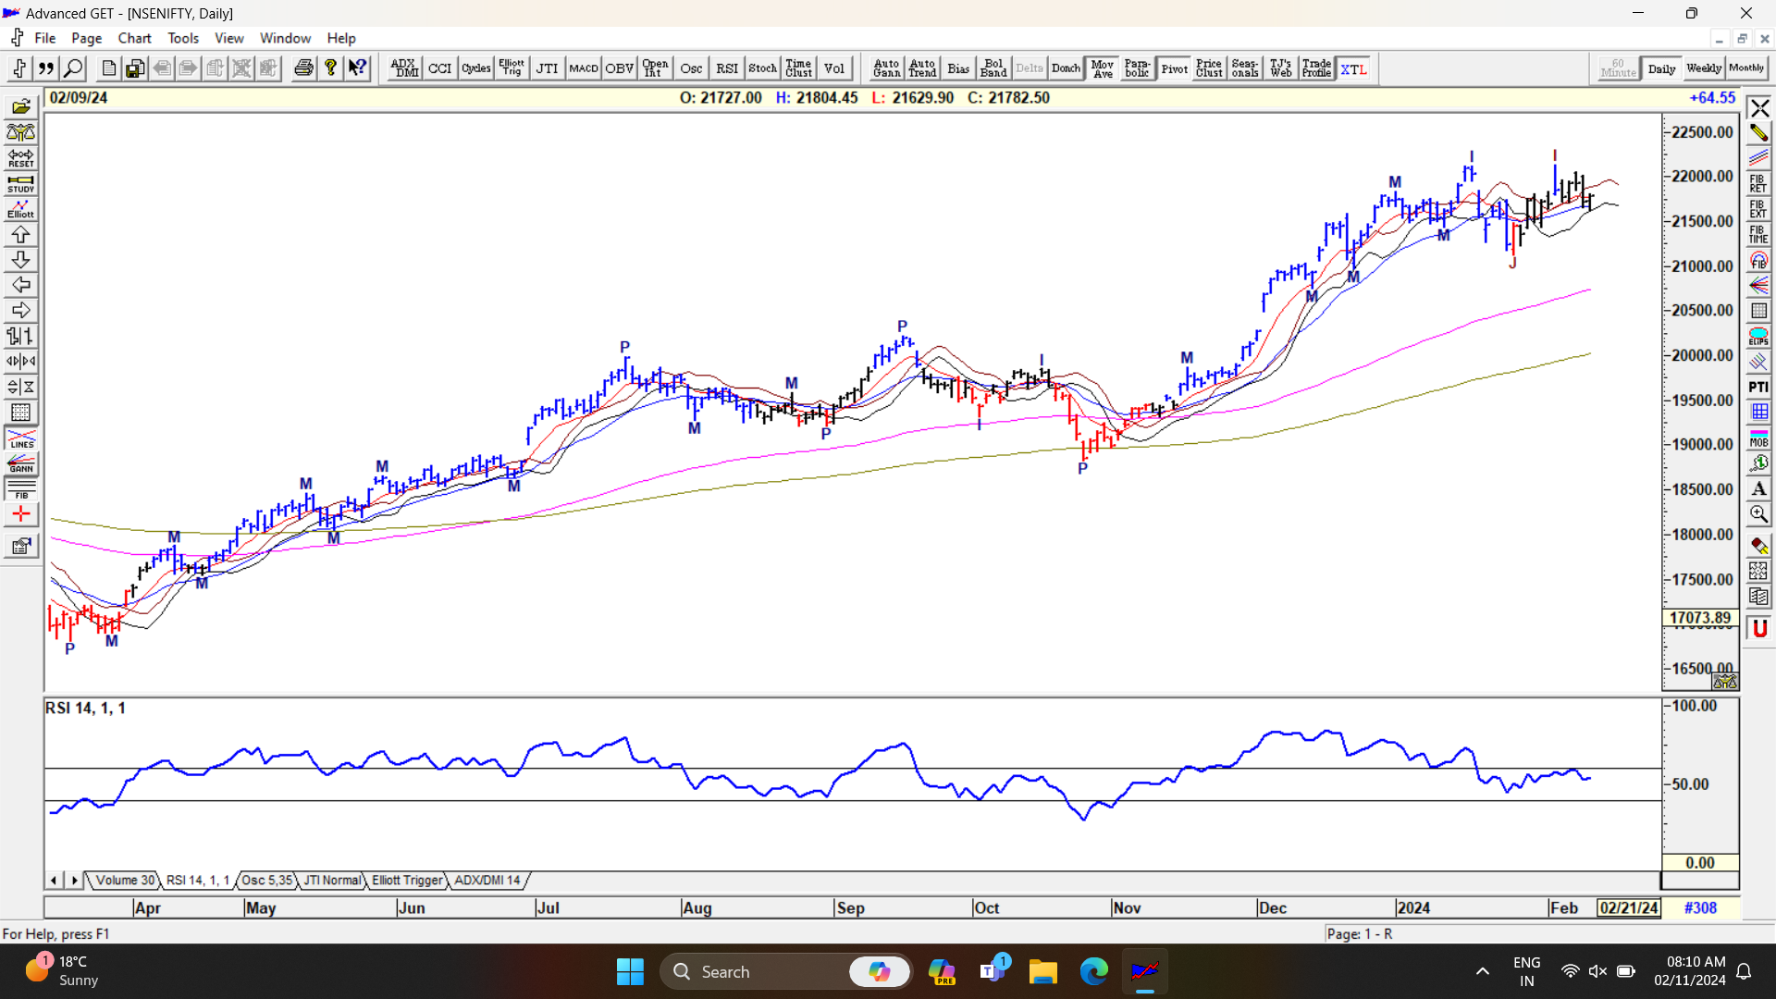1776x999 pixels.
Task: Open the Tools menu
Action: [x=182, y=38]
